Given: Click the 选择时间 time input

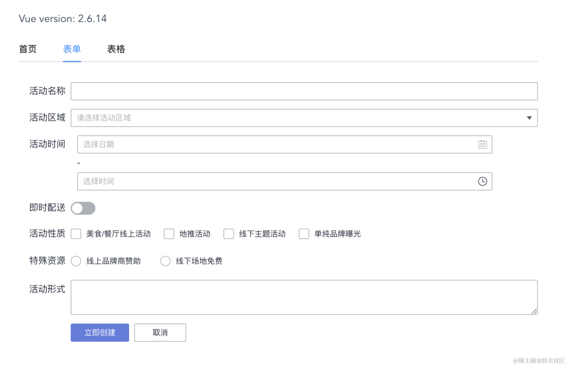Looking at the screenshot, I should coord(273,181).
